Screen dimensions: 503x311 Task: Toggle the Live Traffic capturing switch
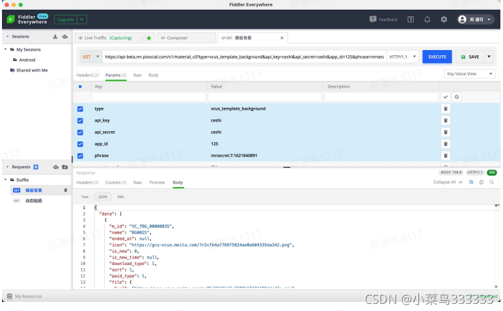click(x=146, y=38)
